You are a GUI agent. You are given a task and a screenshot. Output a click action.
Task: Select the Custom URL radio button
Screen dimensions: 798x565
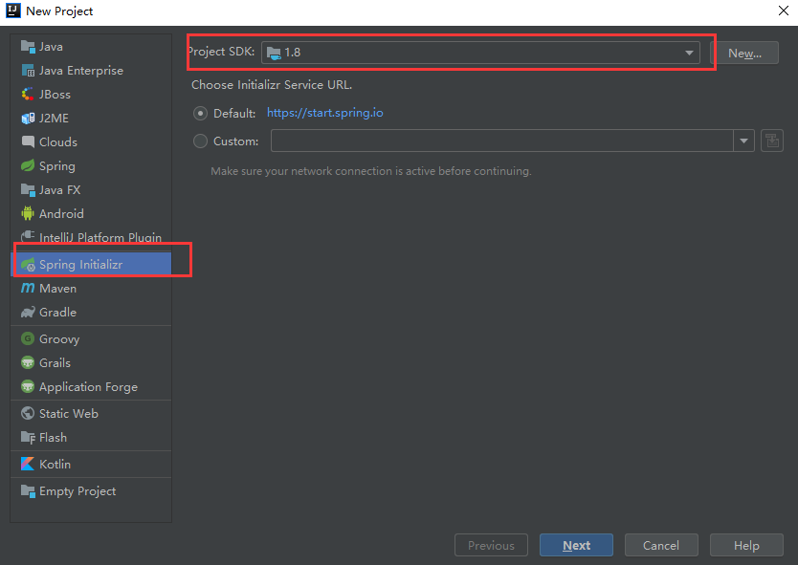(x=201, y=141)
